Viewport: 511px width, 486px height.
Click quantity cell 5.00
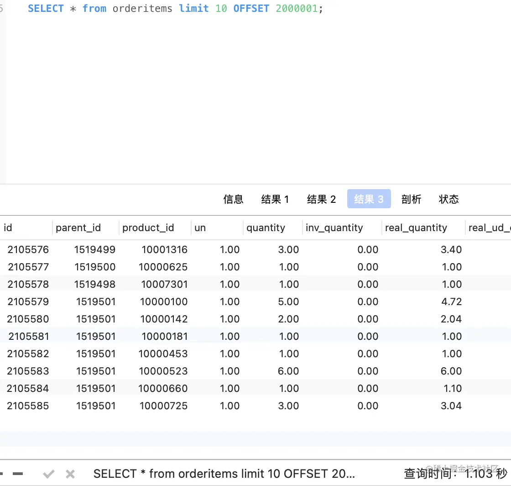(x=288, y=301)
